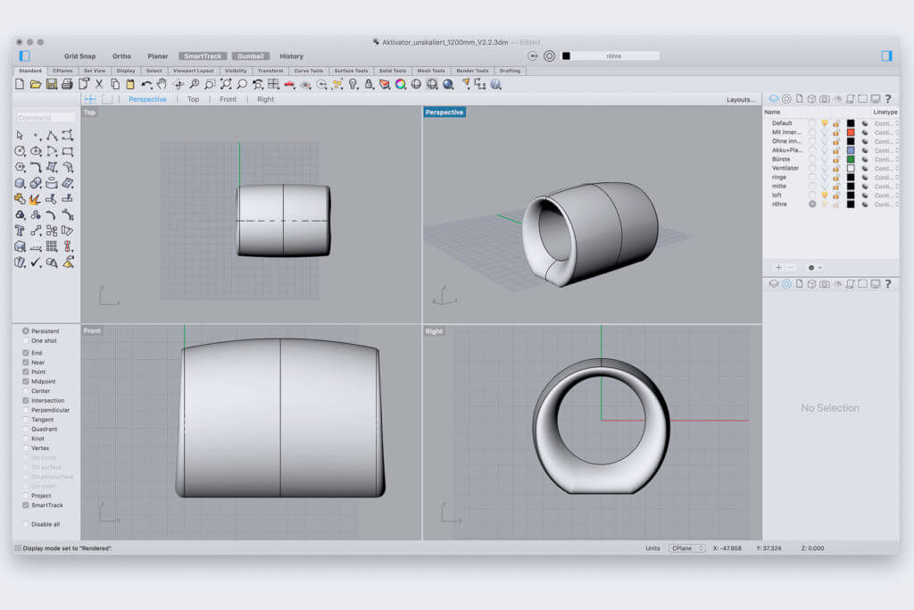Screen dimensions: 914x610
Task: Enable the Perpendicular osnap checkbox
Action: pos(26,410)
